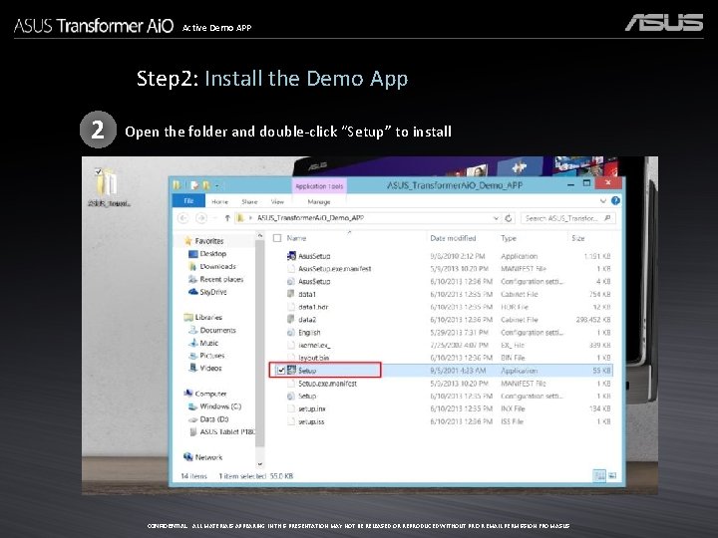Select the Setup.exe.manifest file icon
The height and width of the screenshot is (538, 718).
pyautogui.click(x=291, y=384)
